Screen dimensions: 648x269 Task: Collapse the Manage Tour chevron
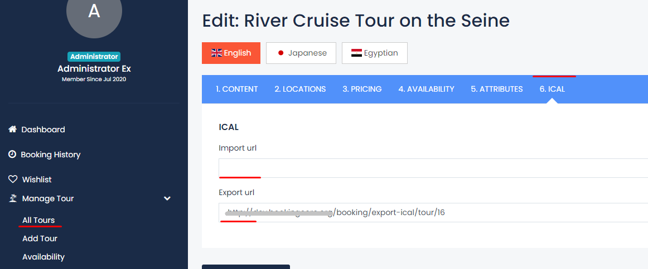167,198
